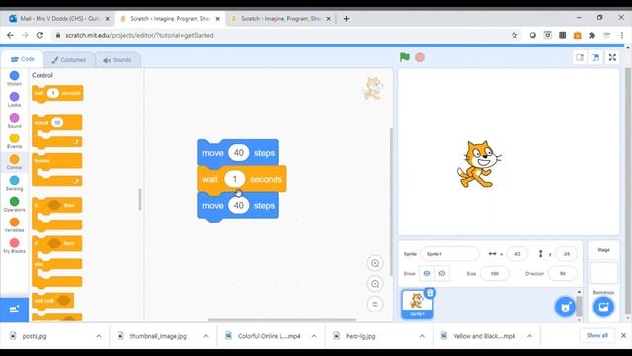This screenshot has height=356, width=632.
Task: Expand options for Colorful Online L...mp4 download
Action: click(314, 336)
